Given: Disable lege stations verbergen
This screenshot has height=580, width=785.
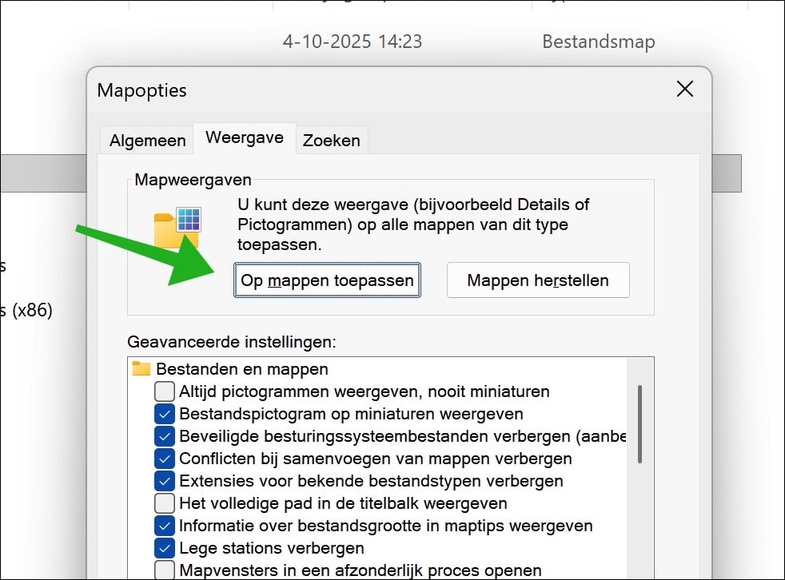Looking at the screenshot, I should (164, 548).
